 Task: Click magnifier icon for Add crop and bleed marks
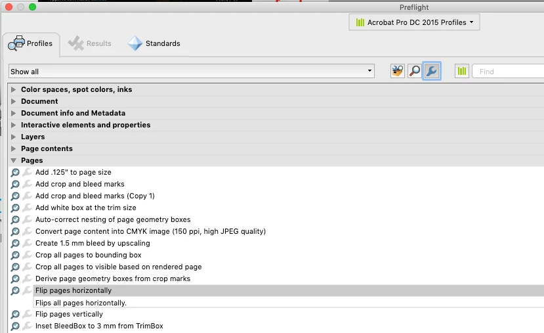(15, 184)
